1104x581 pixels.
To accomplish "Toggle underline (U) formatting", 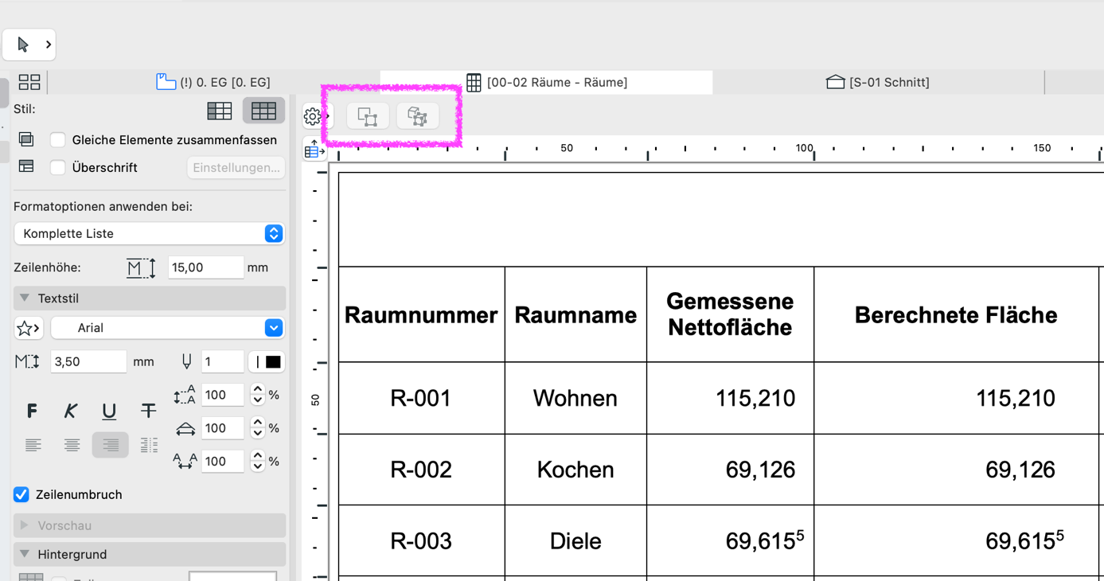I will coord(109,411).
